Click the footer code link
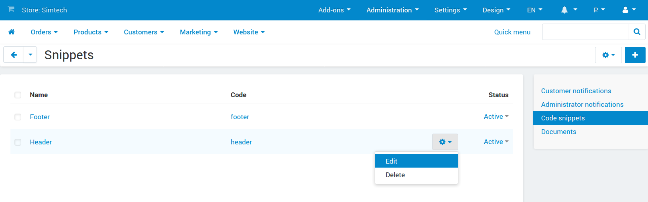 [240, 117]
